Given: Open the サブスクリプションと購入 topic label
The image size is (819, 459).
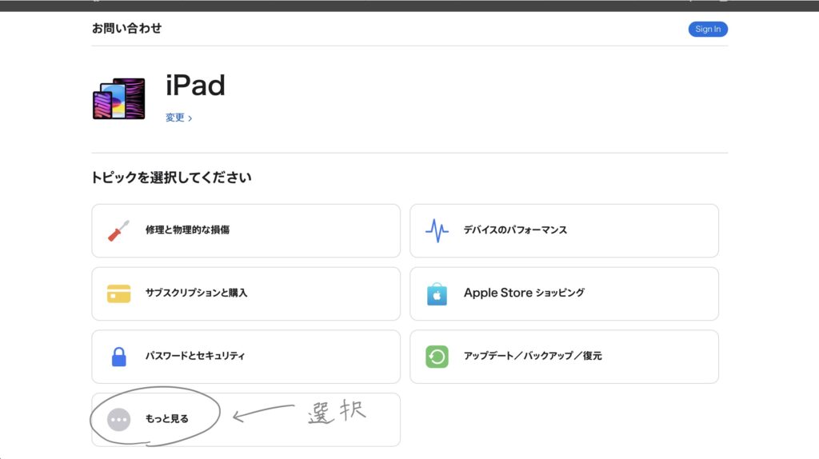Looking at the screenshot, I should (197, 293).
